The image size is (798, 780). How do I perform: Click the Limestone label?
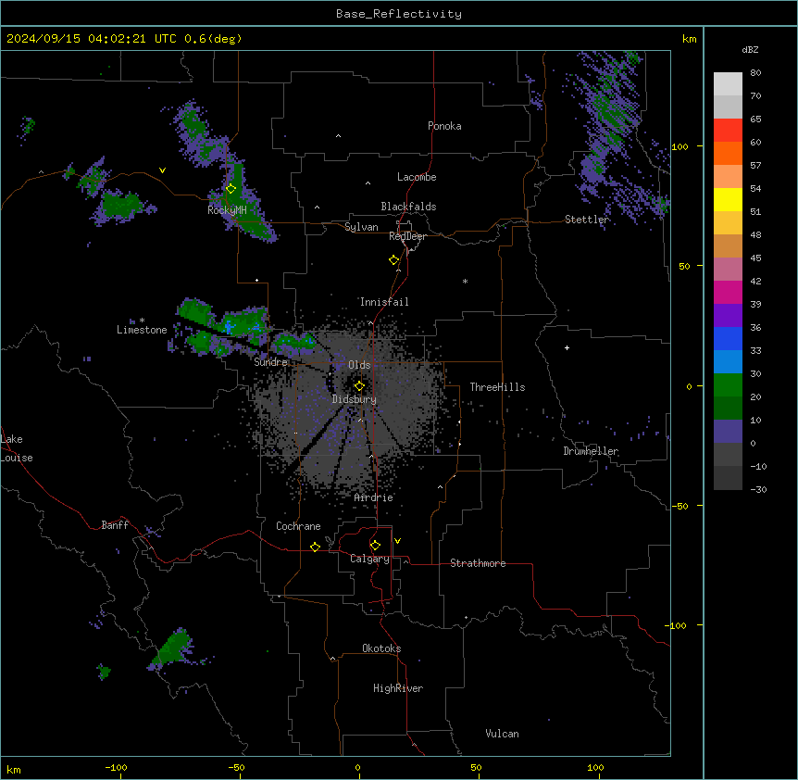coord(142,330)
